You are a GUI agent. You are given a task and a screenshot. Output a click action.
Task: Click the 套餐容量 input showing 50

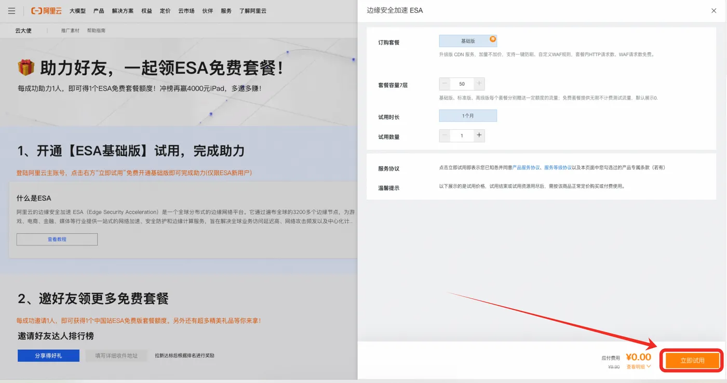(462, 84)
